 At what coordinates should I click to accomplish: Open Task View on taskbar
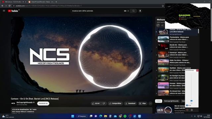[x=91, y=116]
